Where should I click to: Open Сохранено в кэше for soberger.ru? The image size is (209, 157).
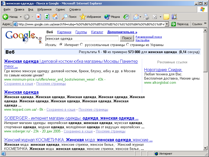78,131
